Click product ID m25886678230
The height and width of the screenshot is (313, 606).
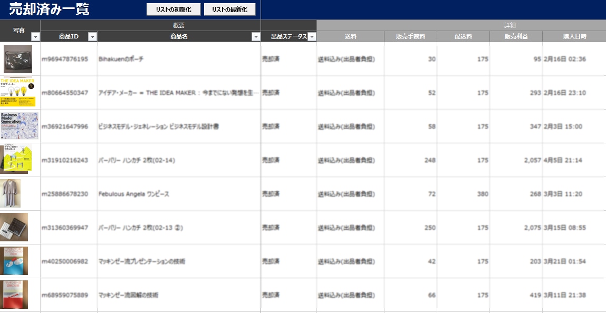point(65,194)
